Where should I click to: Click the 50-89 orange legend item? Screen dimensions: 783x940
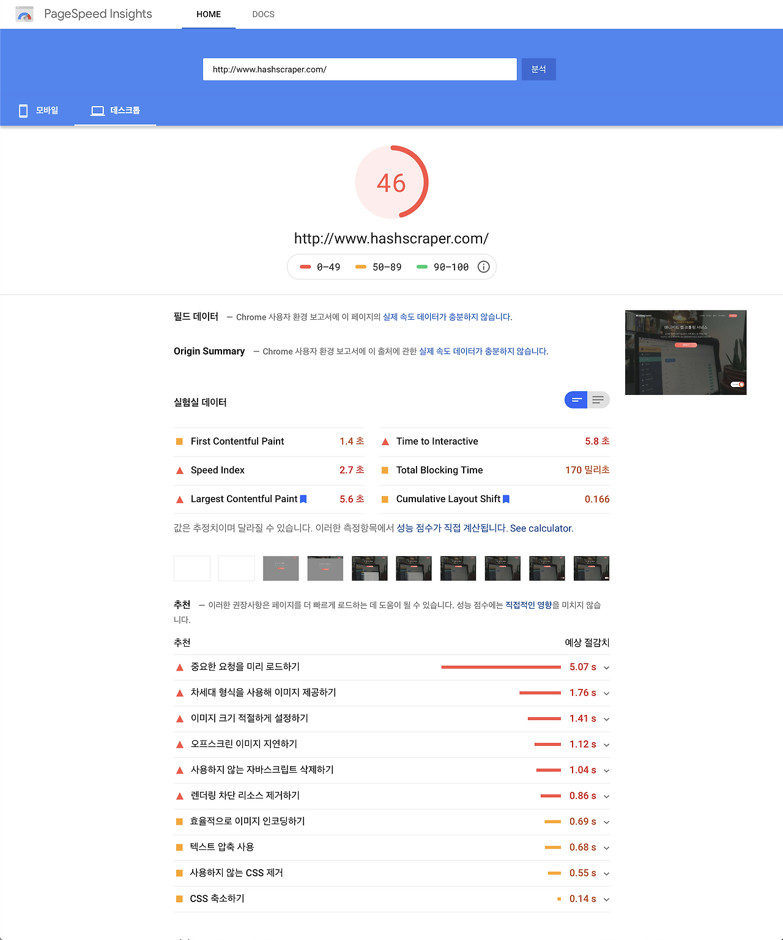coord(379,267)
